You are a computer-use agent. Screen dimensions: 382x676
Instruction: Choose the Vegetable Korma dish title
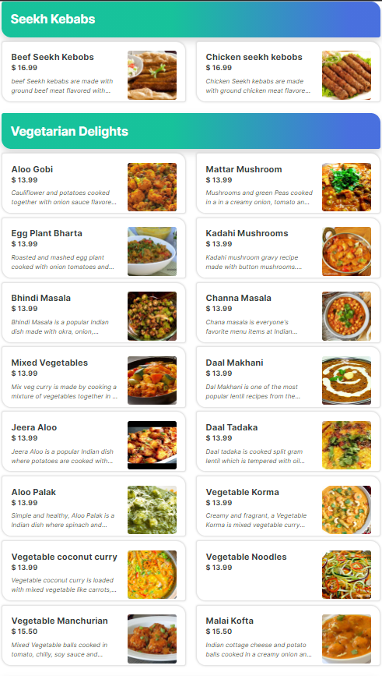point(242,492)
